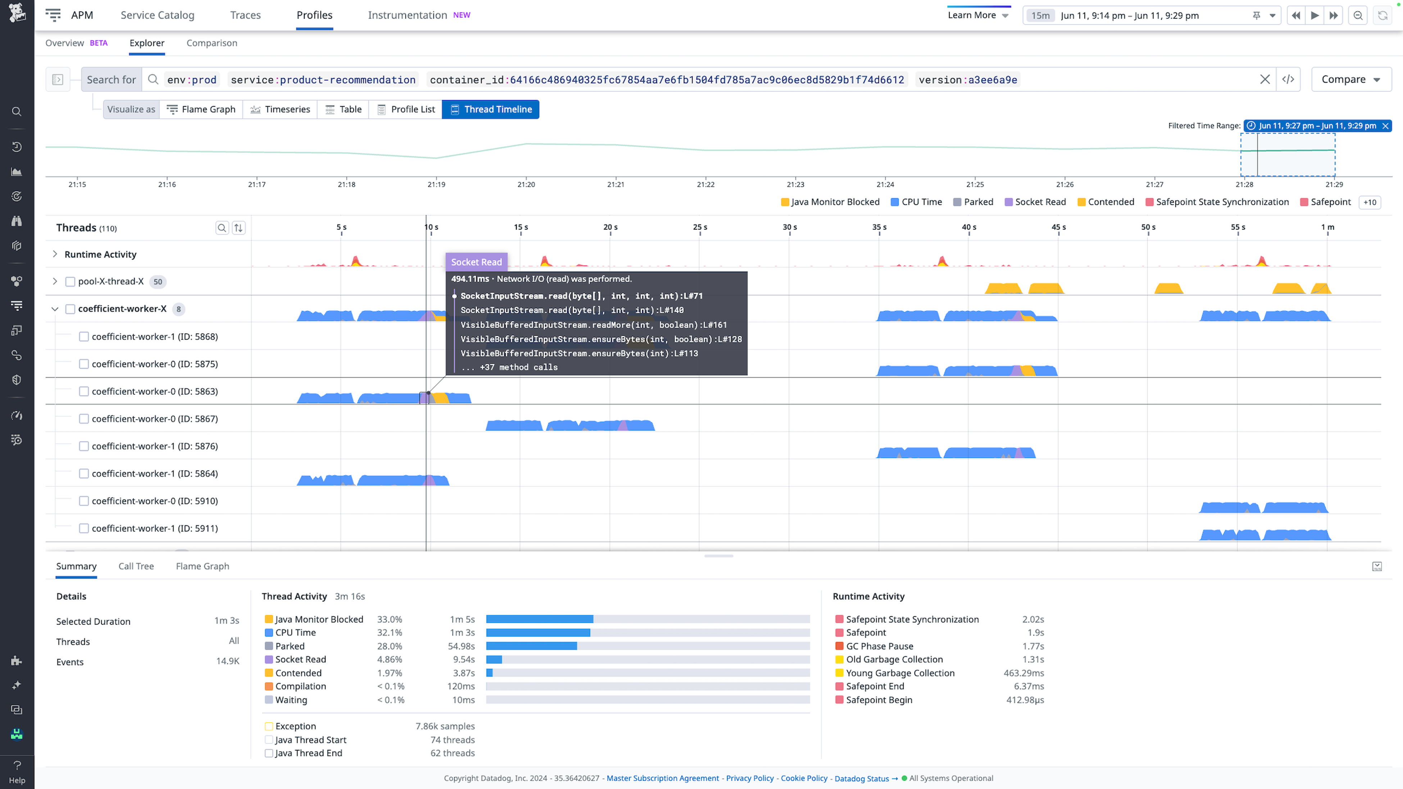Expand the Runtime Activity section

click(54, 254)
